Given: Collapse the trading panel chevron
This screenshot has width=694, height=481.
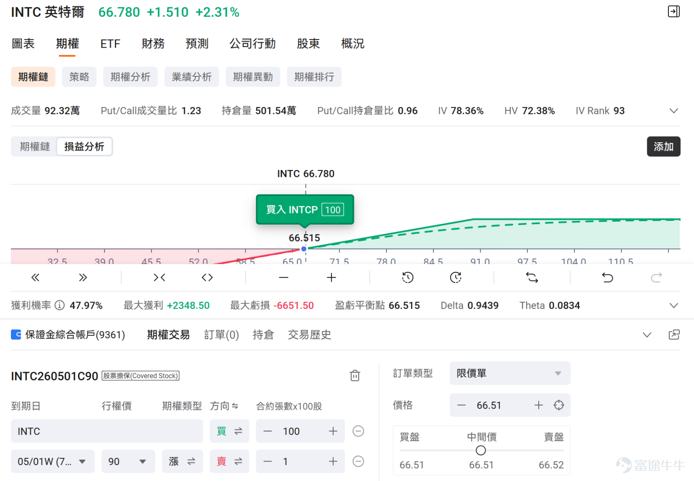Looking at the screenshot, I should [647, 335].
